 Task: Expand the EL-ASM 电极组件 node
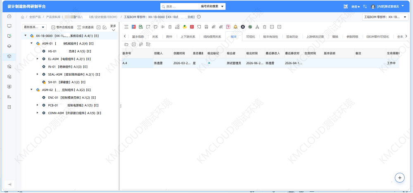pyautogui.click(x=38, y=59)
